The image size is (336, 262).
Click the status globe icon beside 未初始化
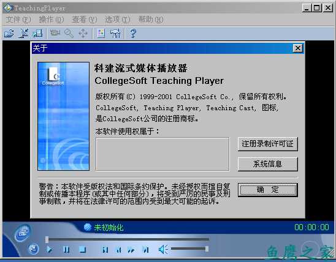pyautogui.click(x=88, y=227)
